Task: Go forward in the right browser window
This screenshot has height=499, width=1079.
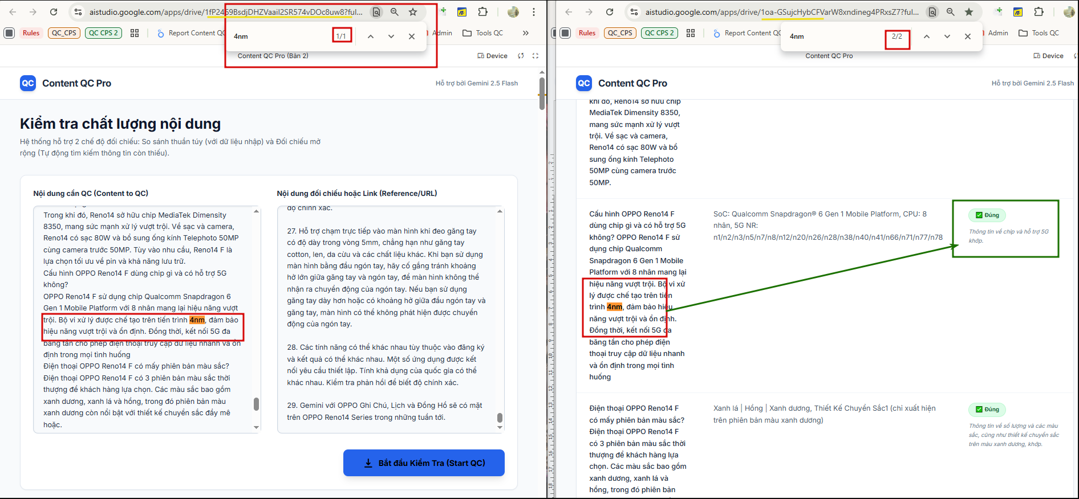Action: (x=589, y=12)
